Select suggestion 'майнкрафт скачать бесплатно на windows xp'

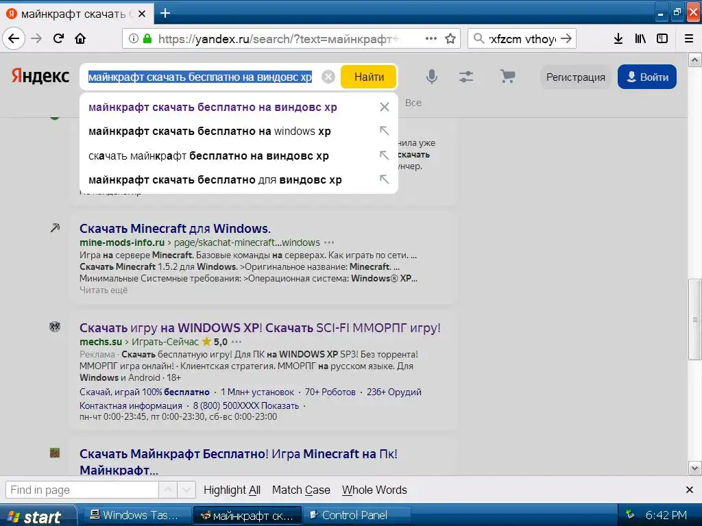(x=210, y=131)
